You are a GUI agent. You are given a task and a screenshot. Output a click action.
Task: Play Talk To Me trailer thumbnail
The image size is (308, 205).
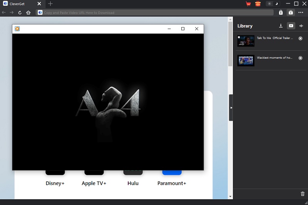click(246, 41)
